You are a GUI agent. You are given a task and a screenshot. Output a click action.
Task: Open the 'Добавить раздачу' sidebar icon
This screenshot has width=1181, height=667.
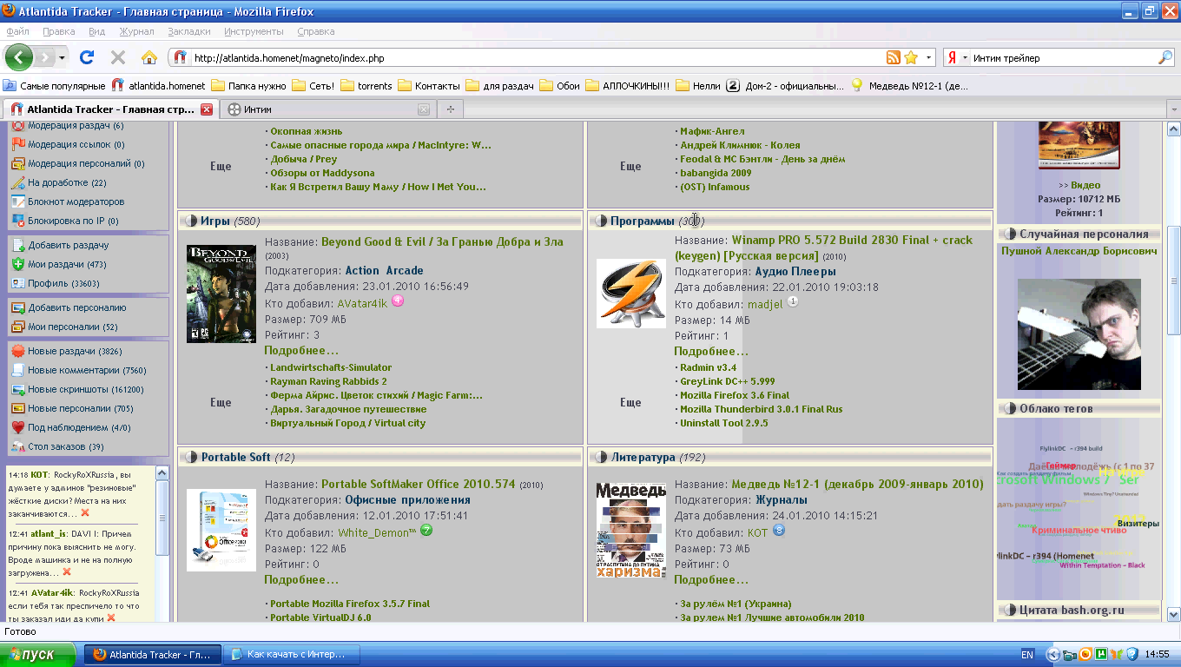(18, 245)
